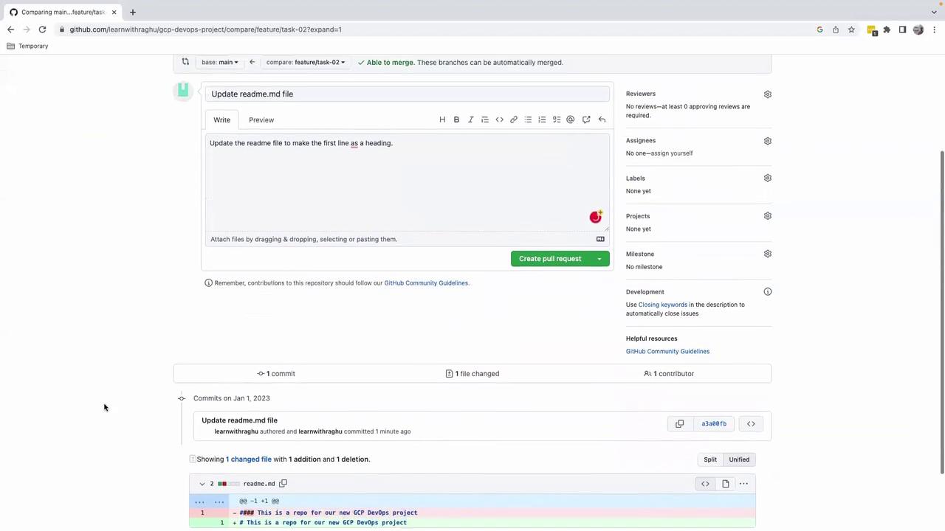Show the Development info icon
This screenshot has width=945, height=531.
tap(768, 292)
